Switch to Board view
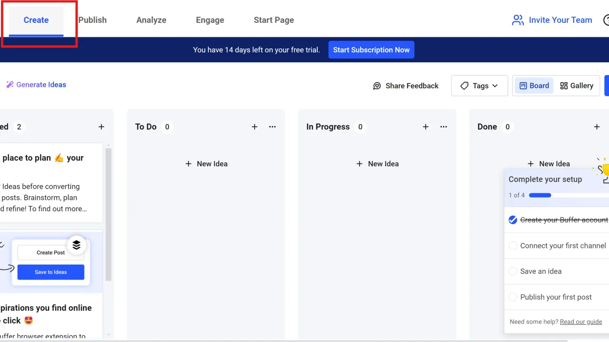 coord(534,86)
